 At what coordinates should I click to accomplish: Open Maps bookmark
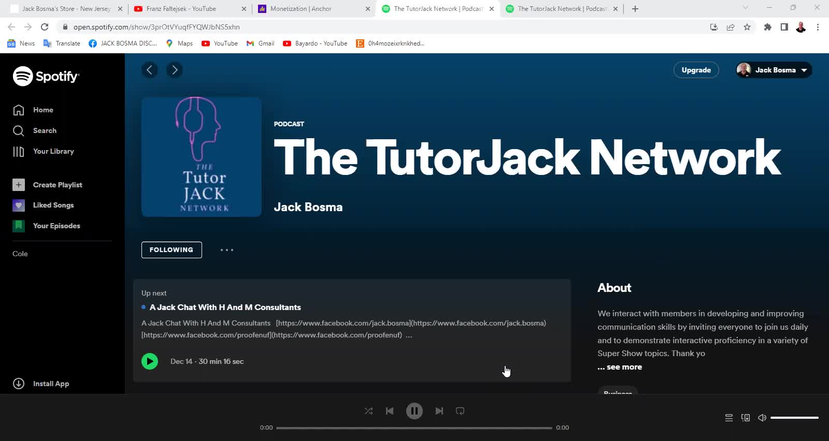pos(179,43)
